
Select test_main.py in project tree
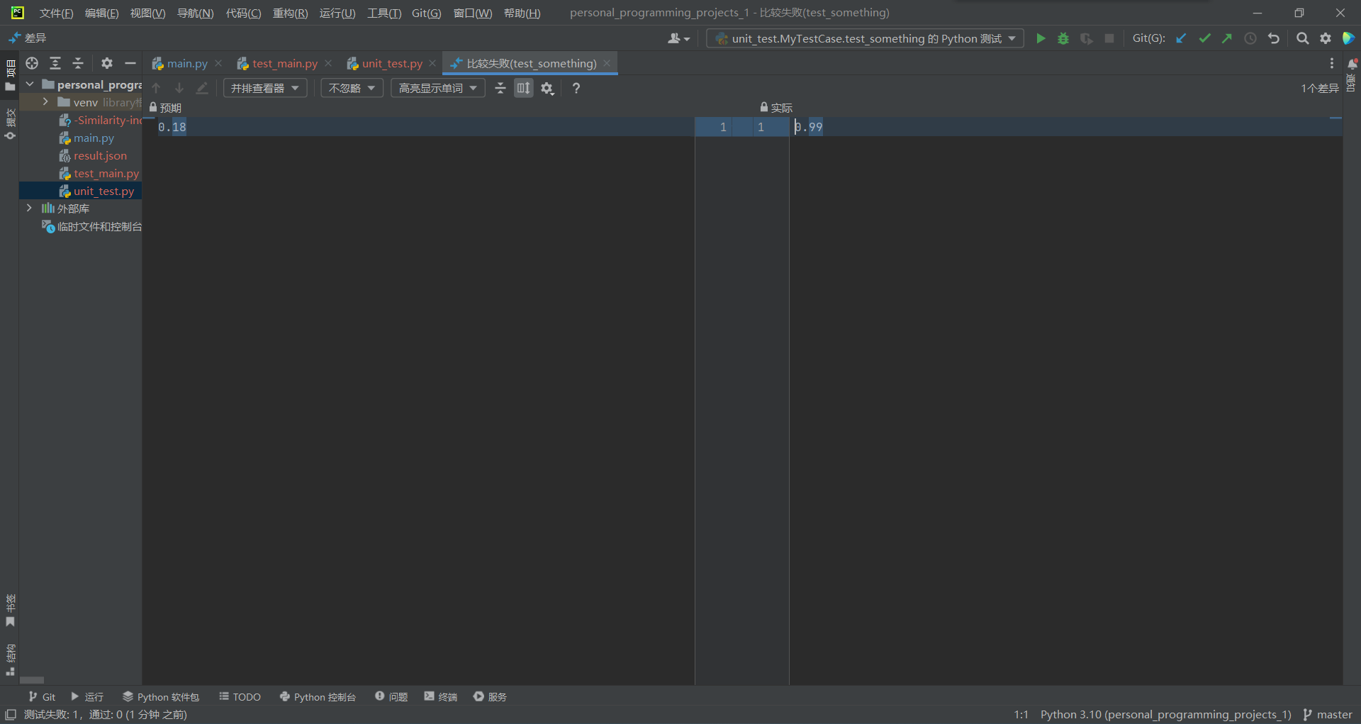[x=106, y=173]
